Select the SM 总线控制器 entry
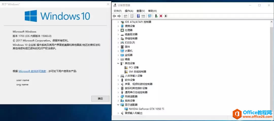Screen dimensions: 274x121 pyautogui.click(x=137, y=72)
